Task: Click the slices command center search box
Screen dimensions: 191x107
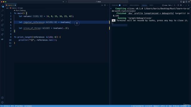Action: pos(98,2)
